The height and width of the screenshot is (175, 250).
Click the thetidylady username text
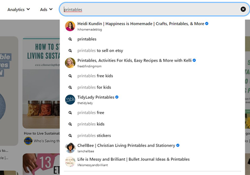pos(85,103)
